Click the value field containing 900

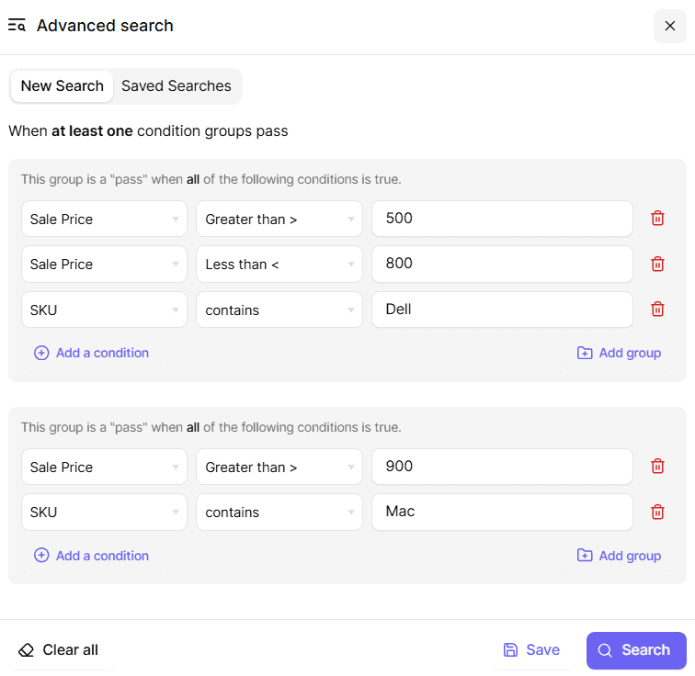point(502,467)
